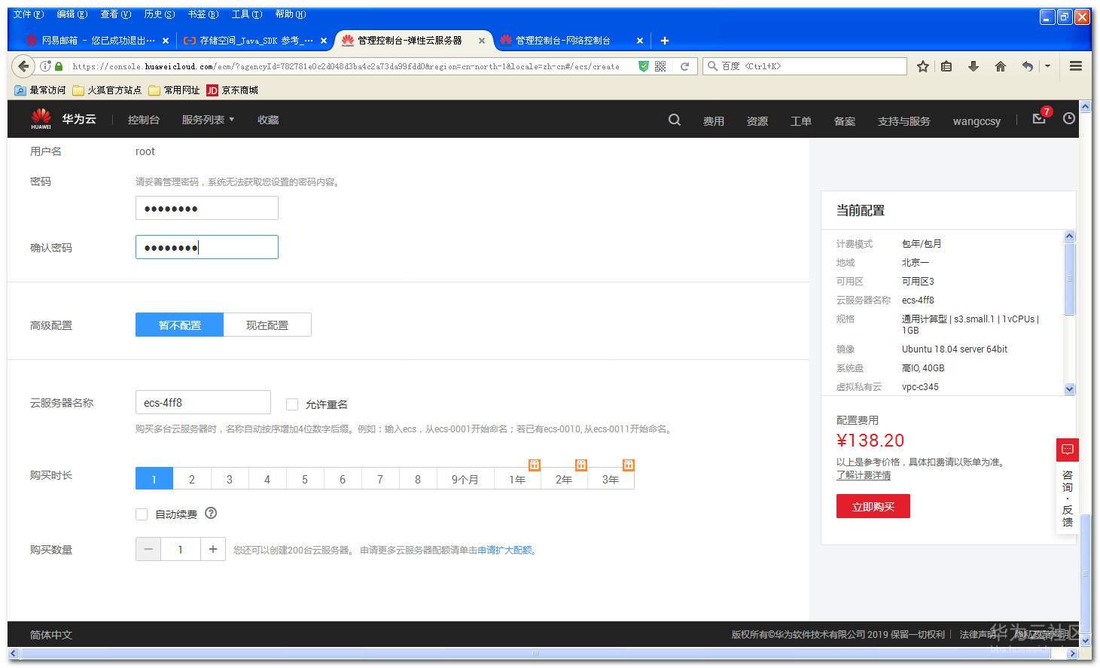1100x668 pixels.
Task: Open the downloads arrow icon
Action: click(x=973, y=66)
